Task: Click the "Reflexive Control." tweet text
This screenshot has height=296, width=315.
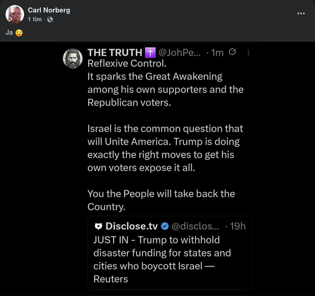Action: [126, 64]
